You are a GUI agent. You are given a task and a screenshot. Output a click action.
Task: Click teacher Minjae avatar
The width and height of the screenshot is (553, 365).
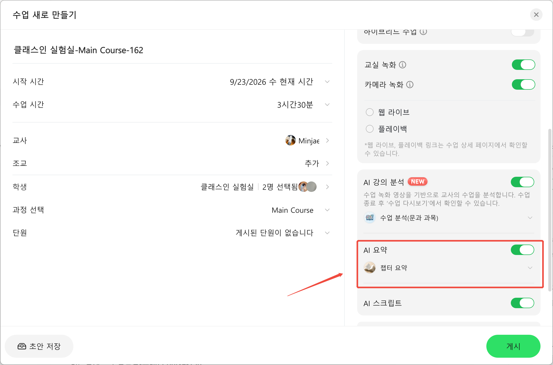point(291,141)
